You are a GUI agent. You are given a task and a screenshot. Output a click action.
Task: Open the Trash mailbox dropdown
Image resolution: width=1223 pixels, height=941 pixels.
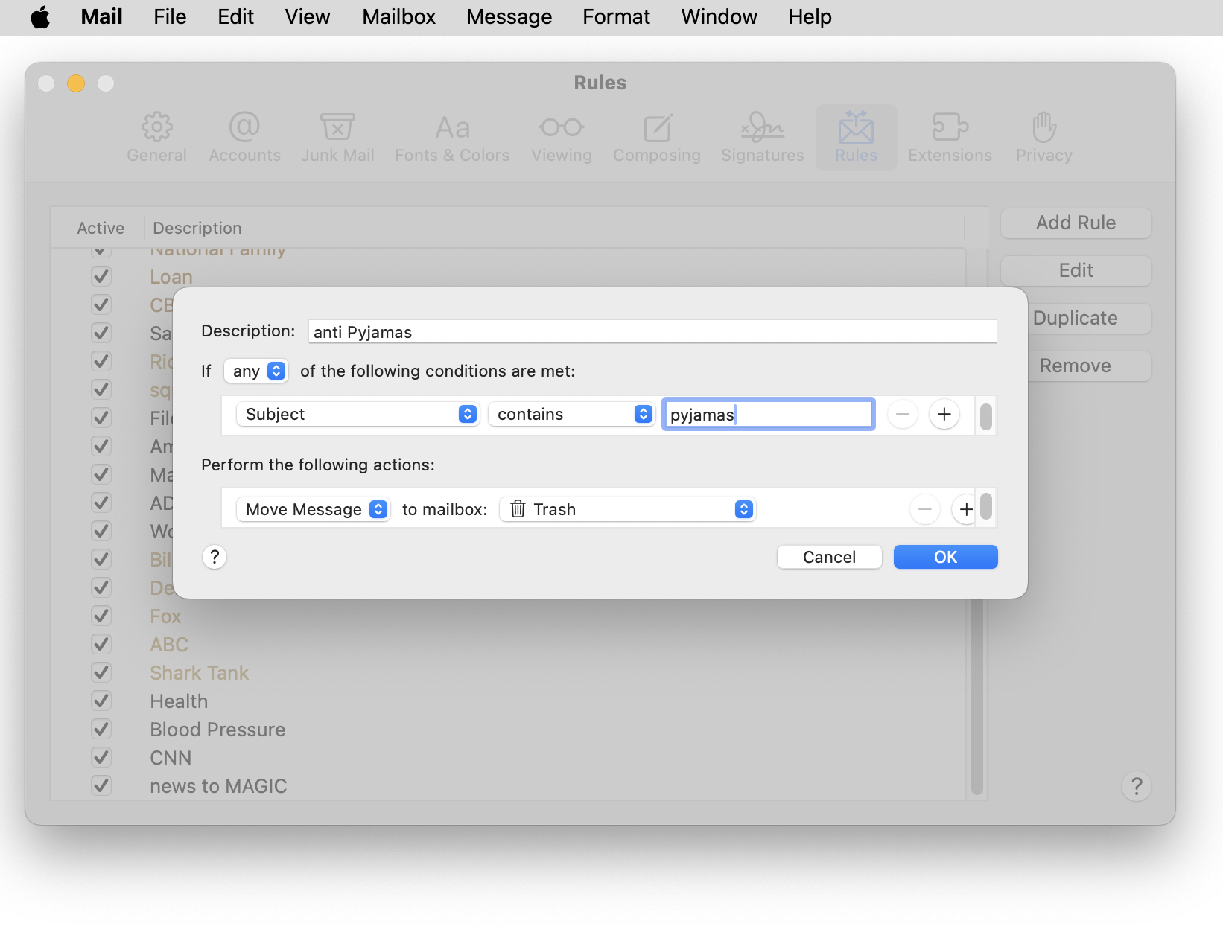628,509
